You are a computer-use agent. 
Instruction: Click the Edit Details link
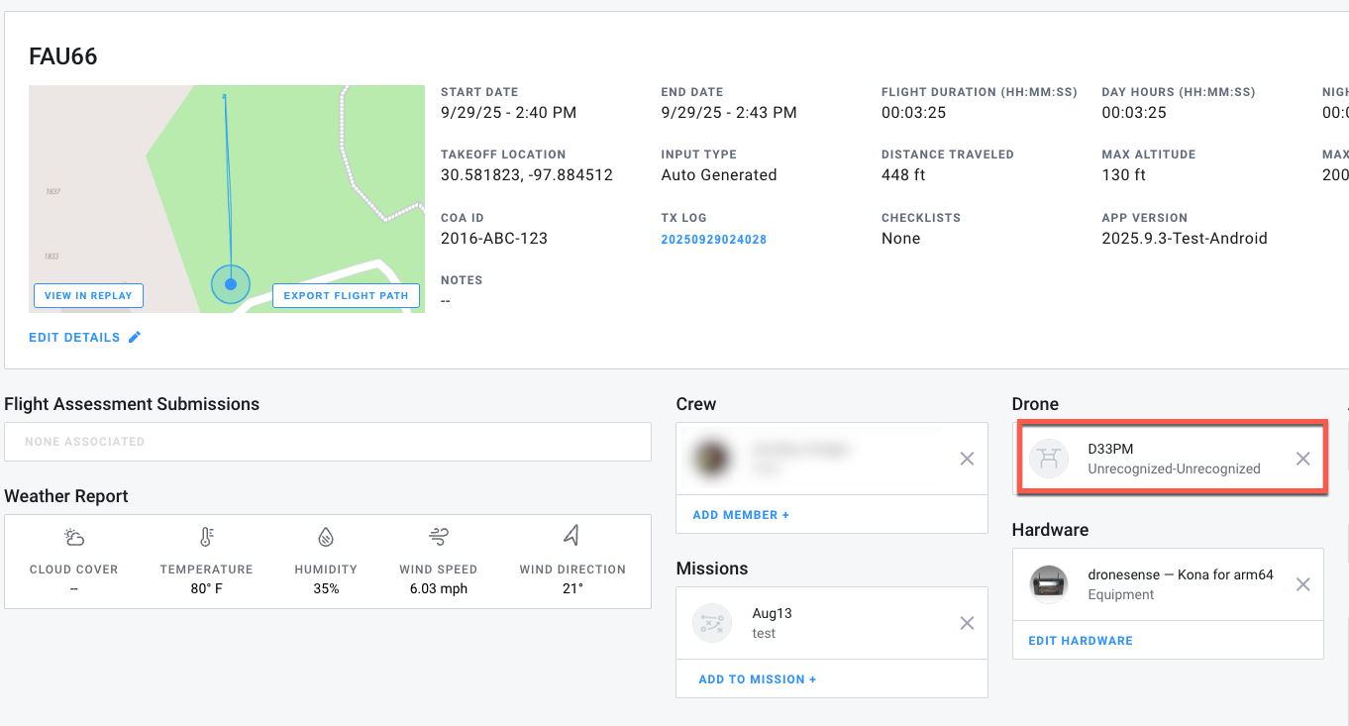(x=74, y=338)
